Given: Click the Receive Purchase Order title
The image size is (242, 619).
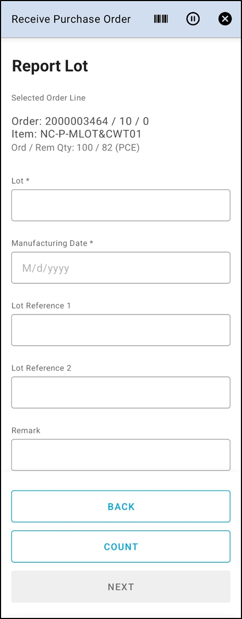Looking at the screenshot, I should pos(71,19).
